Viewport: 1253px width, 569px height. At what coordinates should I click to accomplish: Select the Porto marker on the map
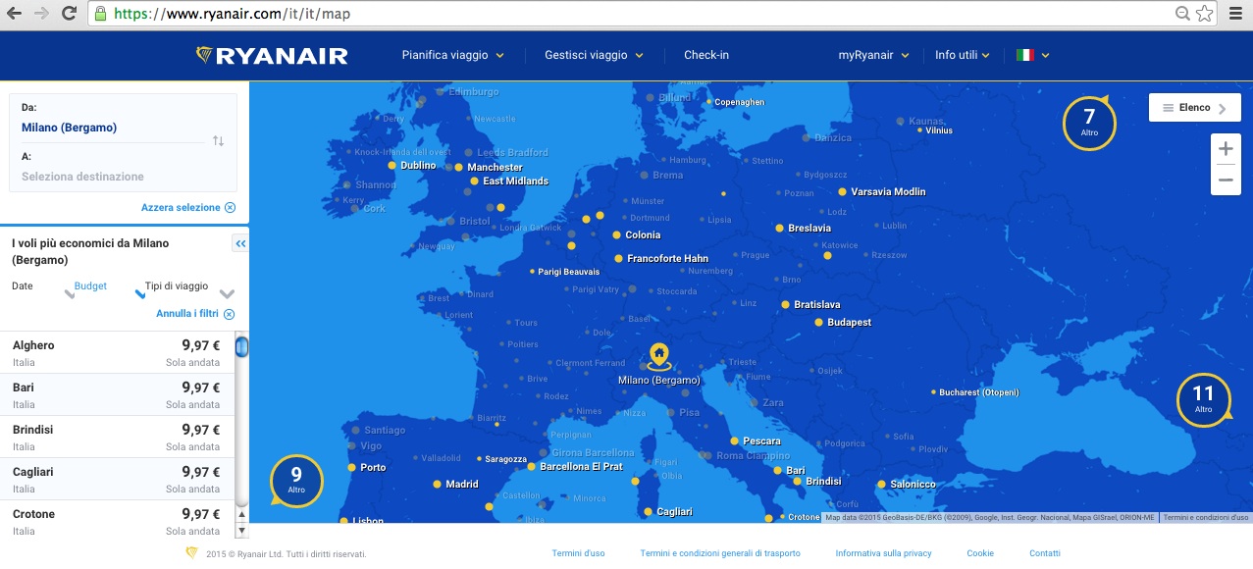tap(351, 468)
